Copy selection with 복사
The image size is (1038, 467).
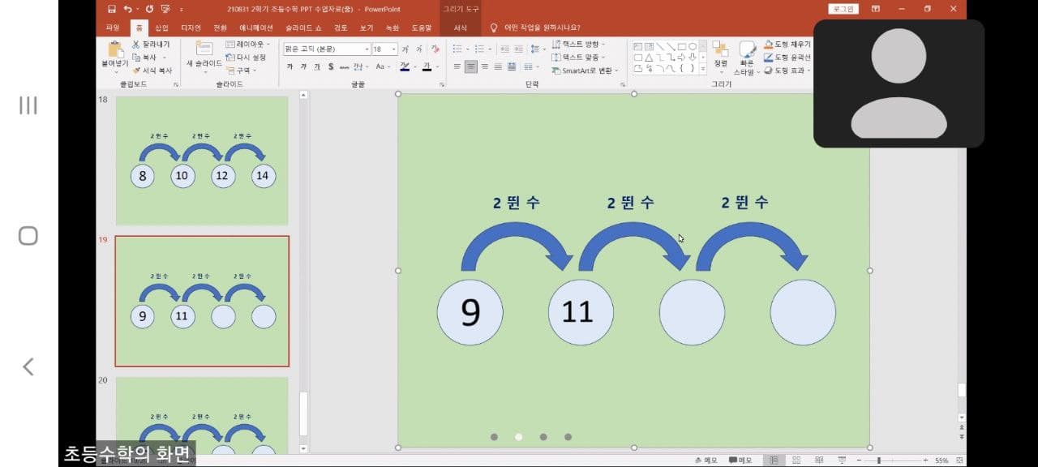[148, 58]
